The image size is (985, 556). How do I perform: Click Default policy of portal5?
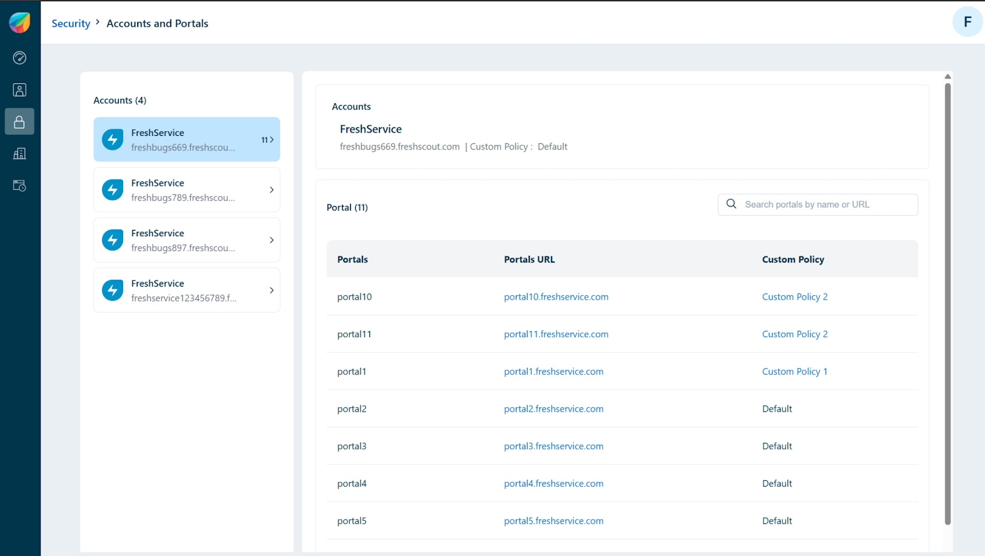(x=777, y=521)
